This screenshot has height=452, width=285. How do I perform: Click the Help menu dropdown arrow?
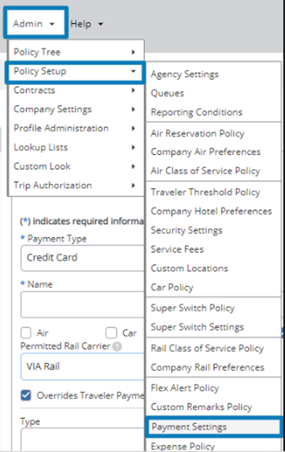(100, 24)
